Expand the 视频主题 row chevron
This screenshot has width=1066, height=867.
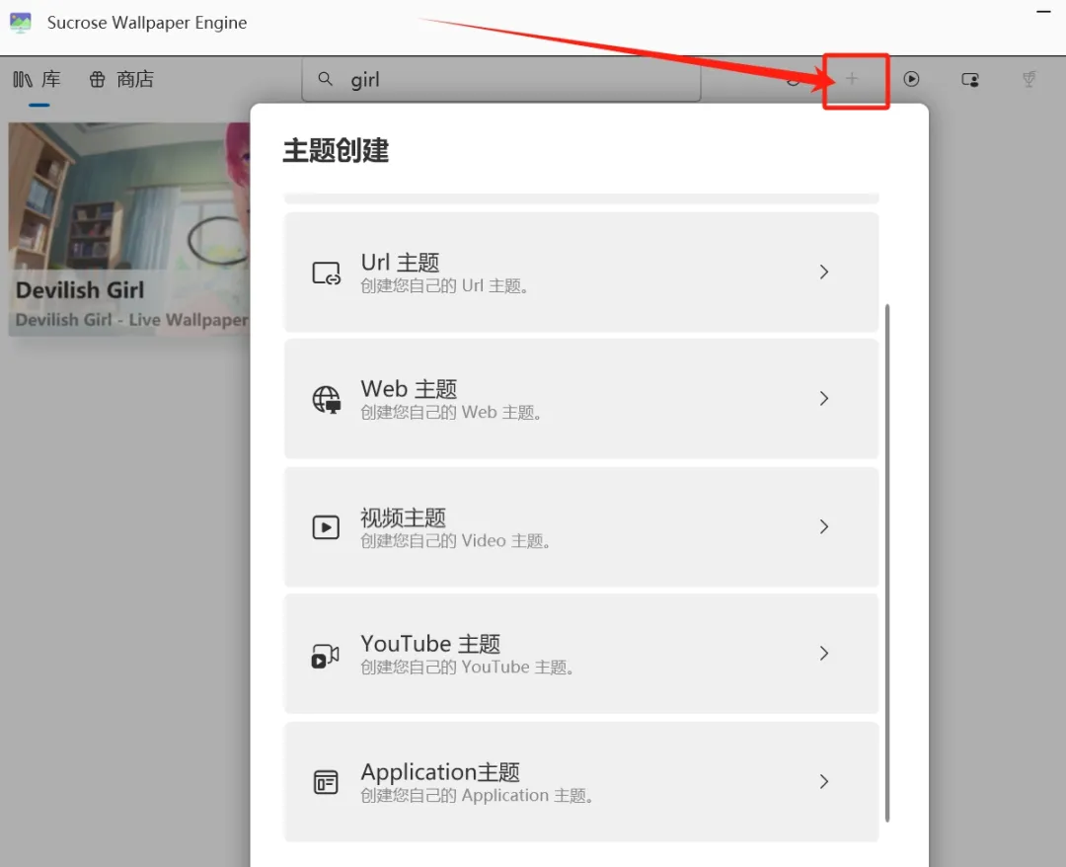click(x=824, y=527)
